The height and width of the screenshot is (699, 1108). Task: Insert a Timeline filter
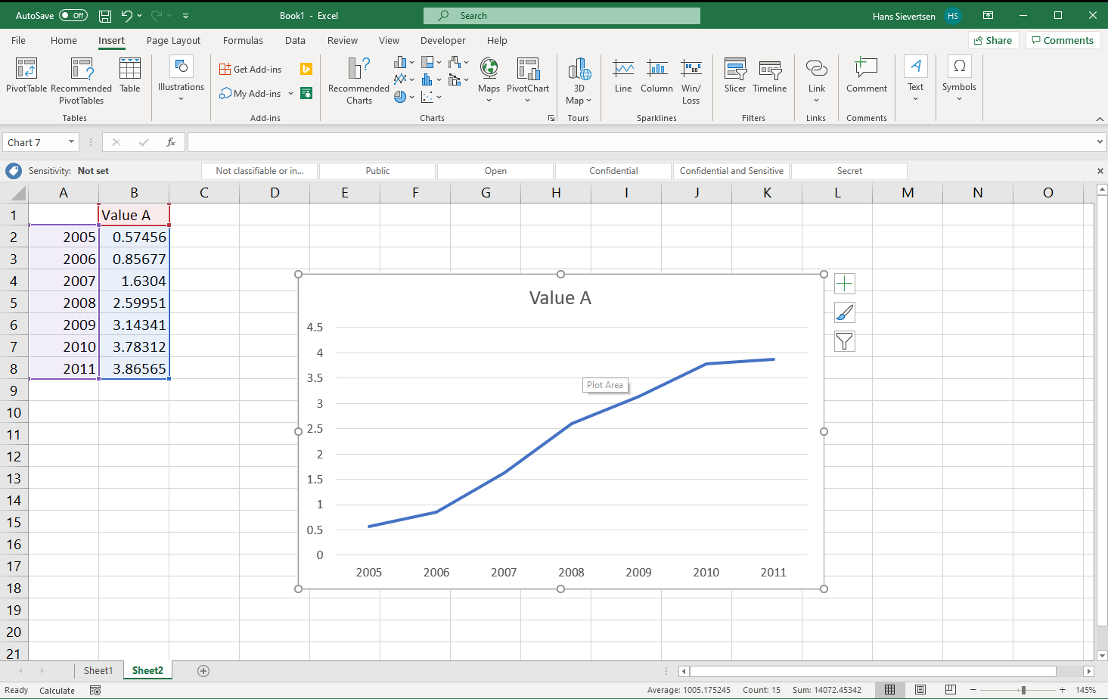770,76
